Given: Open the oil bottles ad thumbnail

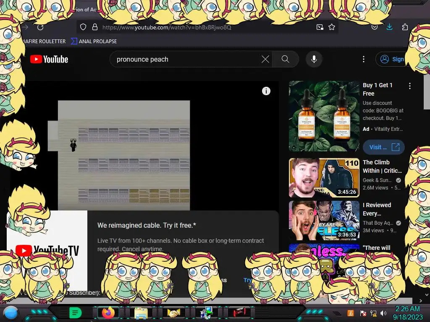Looking at the screenshot, I should (324, 116).
